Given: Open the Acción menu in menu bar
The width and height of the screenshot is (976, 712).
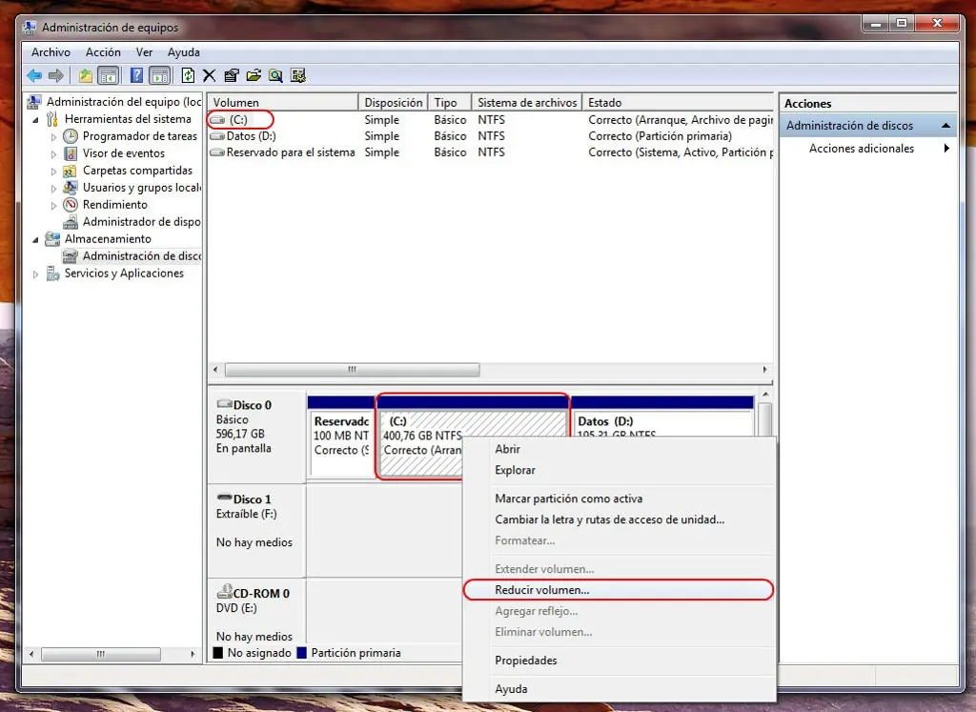Looking at the screenshot, I should tap(103, 52).
